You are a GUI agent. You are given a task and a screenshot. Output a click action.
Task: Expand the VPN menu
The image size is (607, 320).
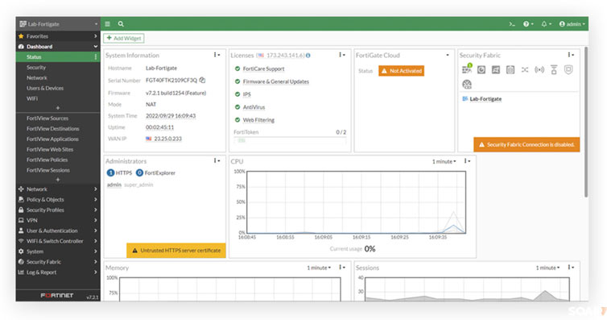[x=58, y=220]
